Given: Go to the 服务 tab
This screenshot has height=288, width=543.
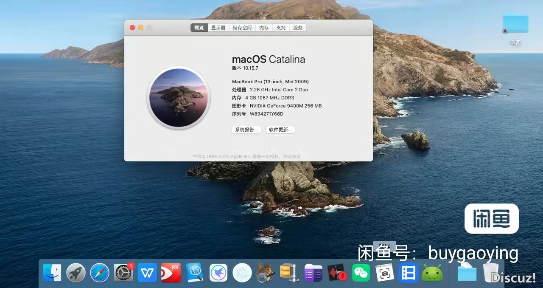Looking at the screenshot, I should tap(298, 28).
